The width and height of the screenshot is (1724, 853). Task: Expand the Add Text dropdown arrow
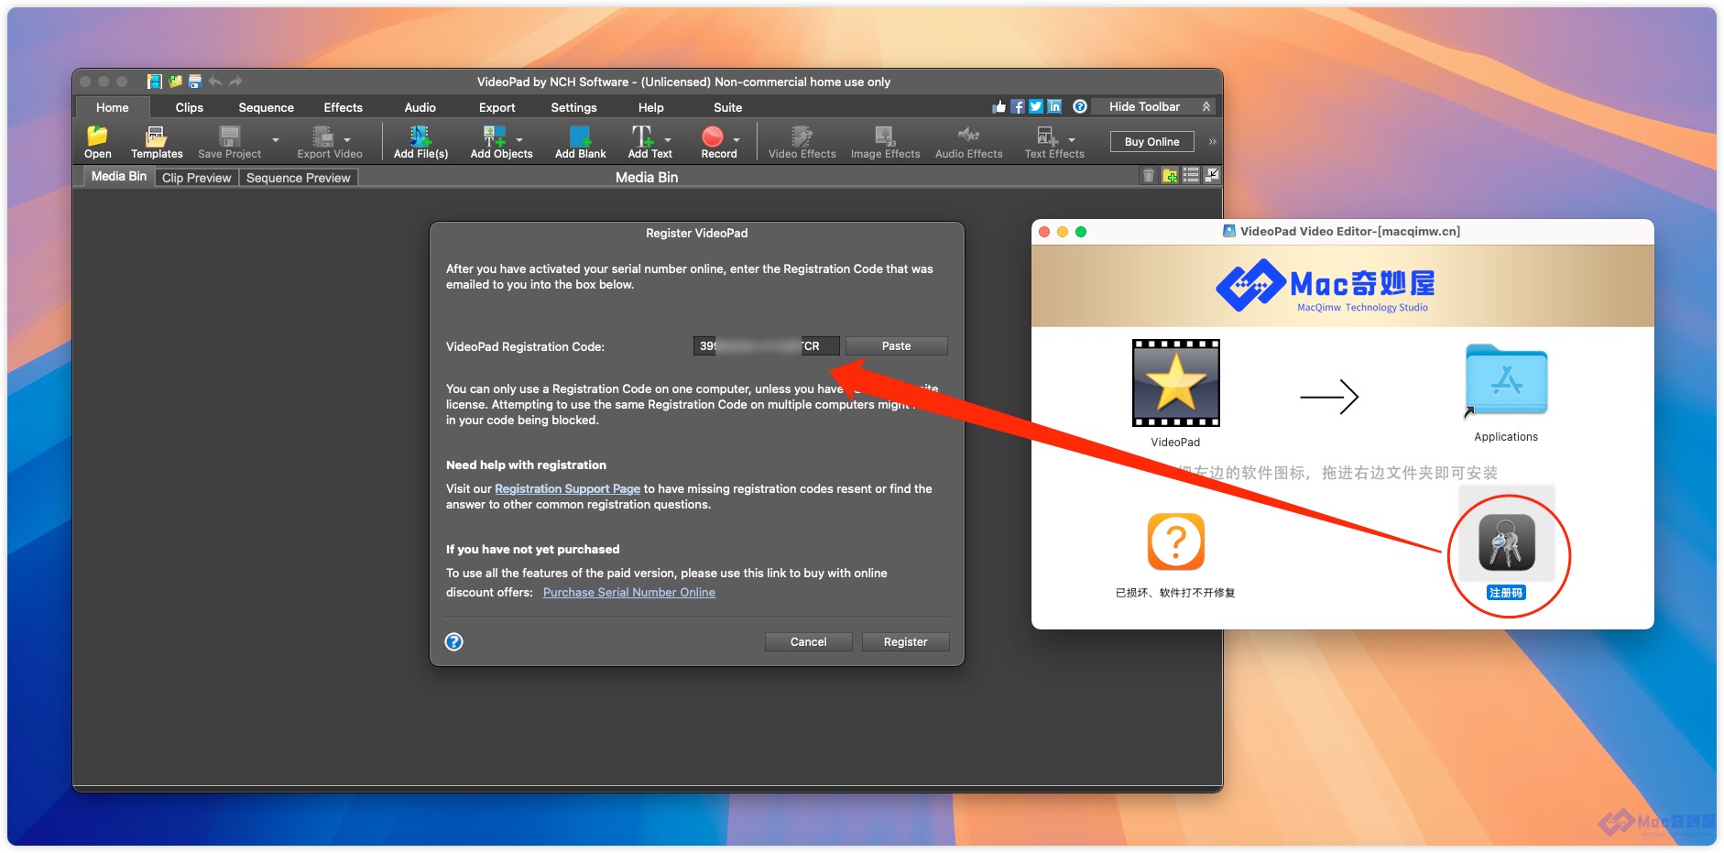668,140
